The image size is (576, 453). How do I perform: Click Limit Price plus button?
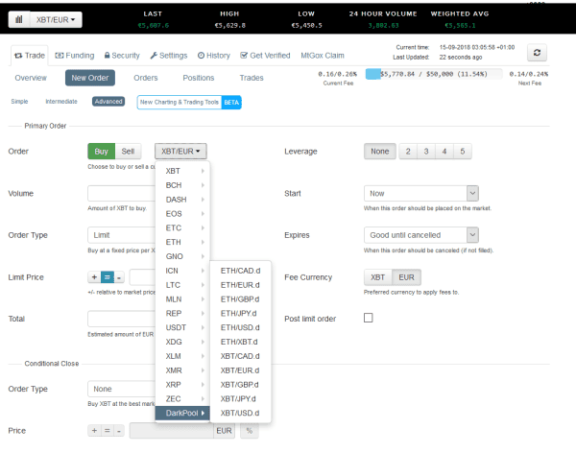(94, 277)
